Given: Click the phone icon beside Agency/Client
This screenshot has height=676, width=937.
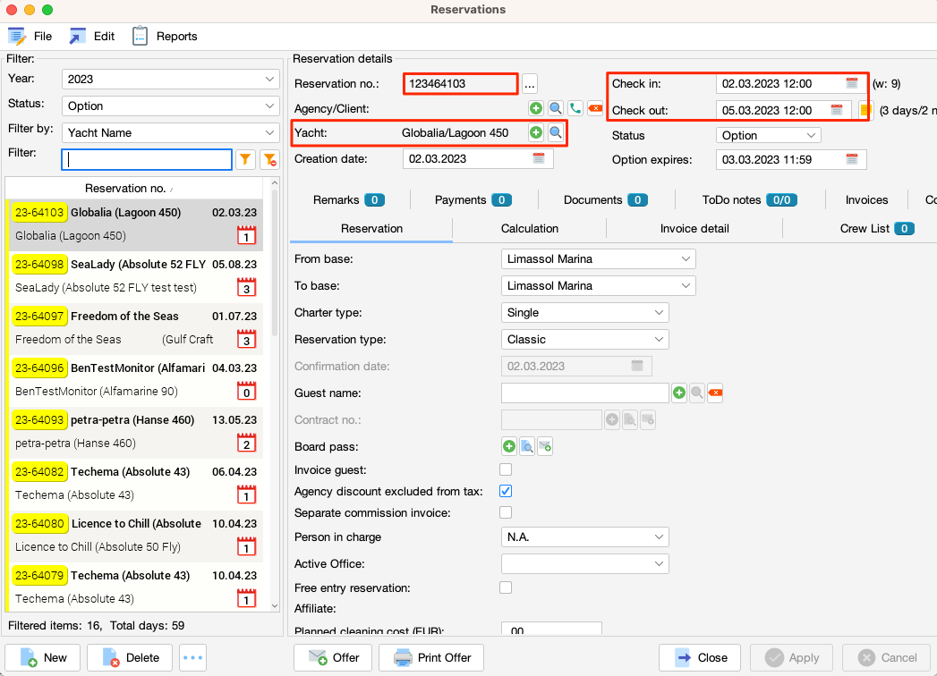Looking at the screenshot, I should click(575, 108).
